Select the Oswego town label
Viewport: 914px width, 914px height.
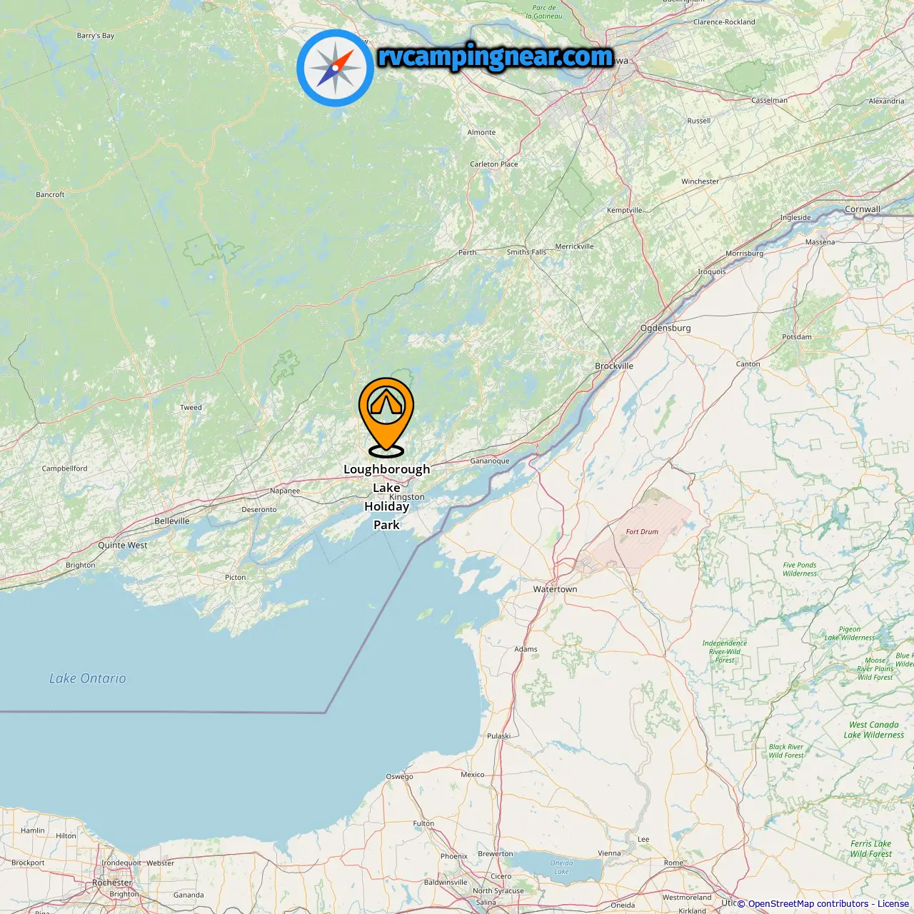click(x=399, y=776)
